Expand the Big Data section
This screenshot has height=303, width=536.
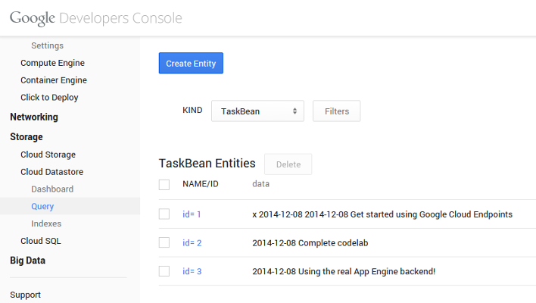(x=28, y=261)
